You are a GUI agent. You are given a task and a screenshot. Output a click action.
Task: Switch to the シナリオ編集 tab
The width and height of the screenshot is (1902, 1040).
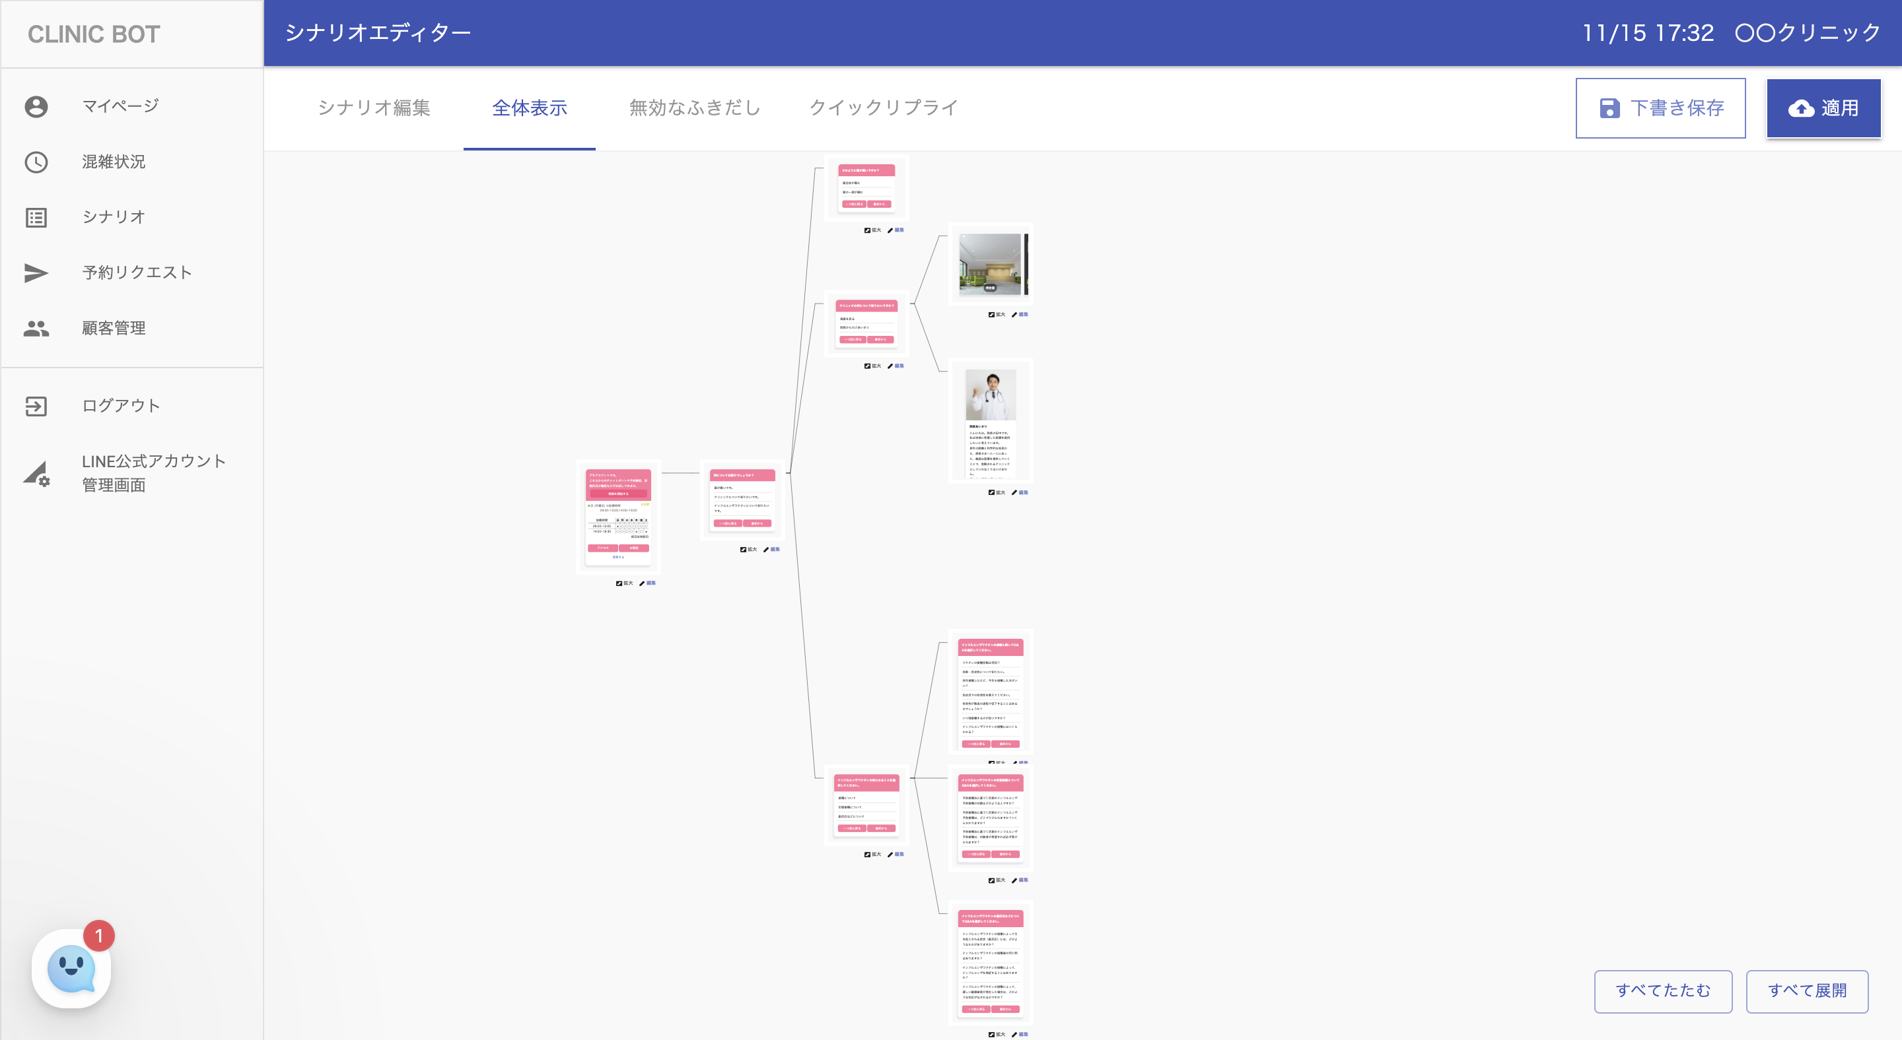(x=374, y=108)
